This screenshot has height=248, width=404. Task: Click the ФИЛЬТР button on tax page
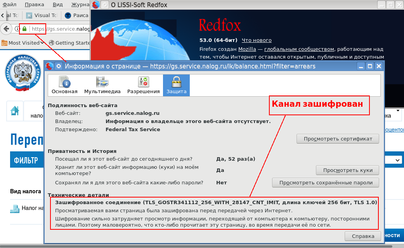coord(27,160)
